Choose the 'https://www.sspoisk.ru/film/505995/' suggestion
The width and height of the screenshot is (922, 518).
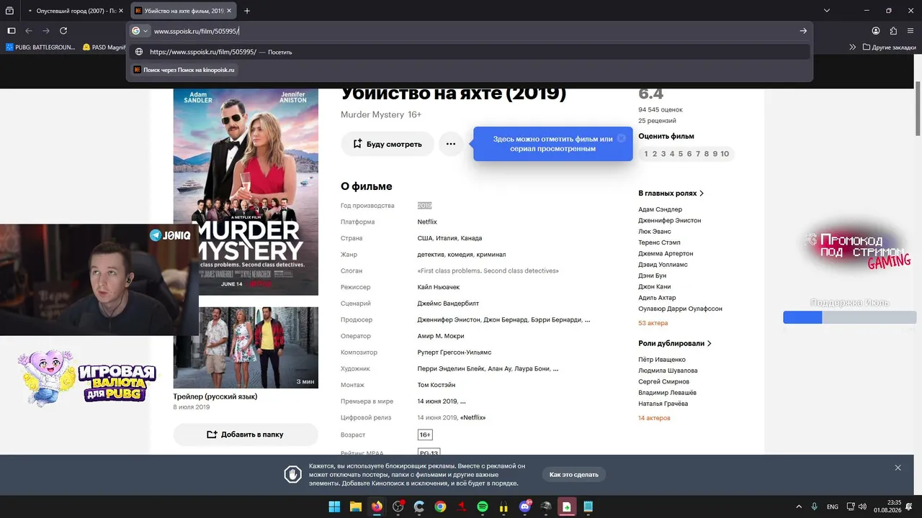click(x=470, y=52)
